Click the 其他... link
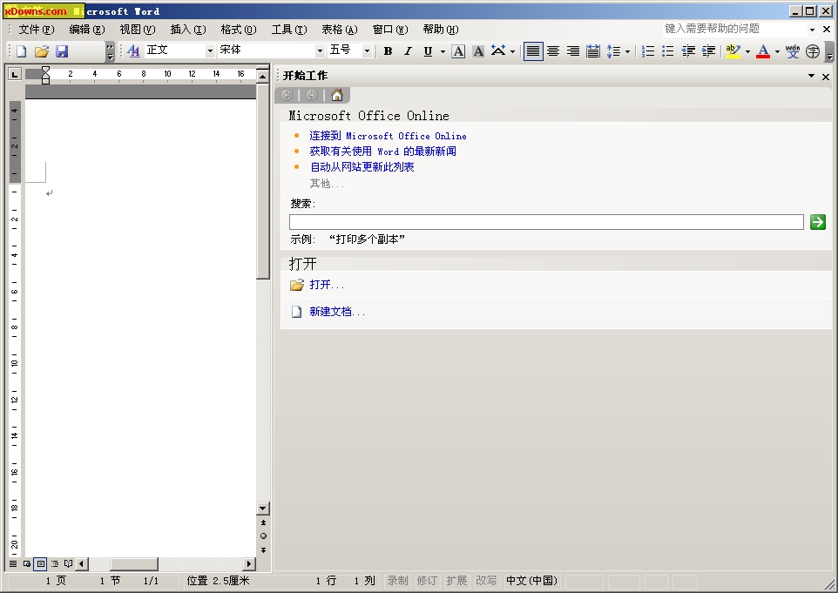 coord(327,184)
